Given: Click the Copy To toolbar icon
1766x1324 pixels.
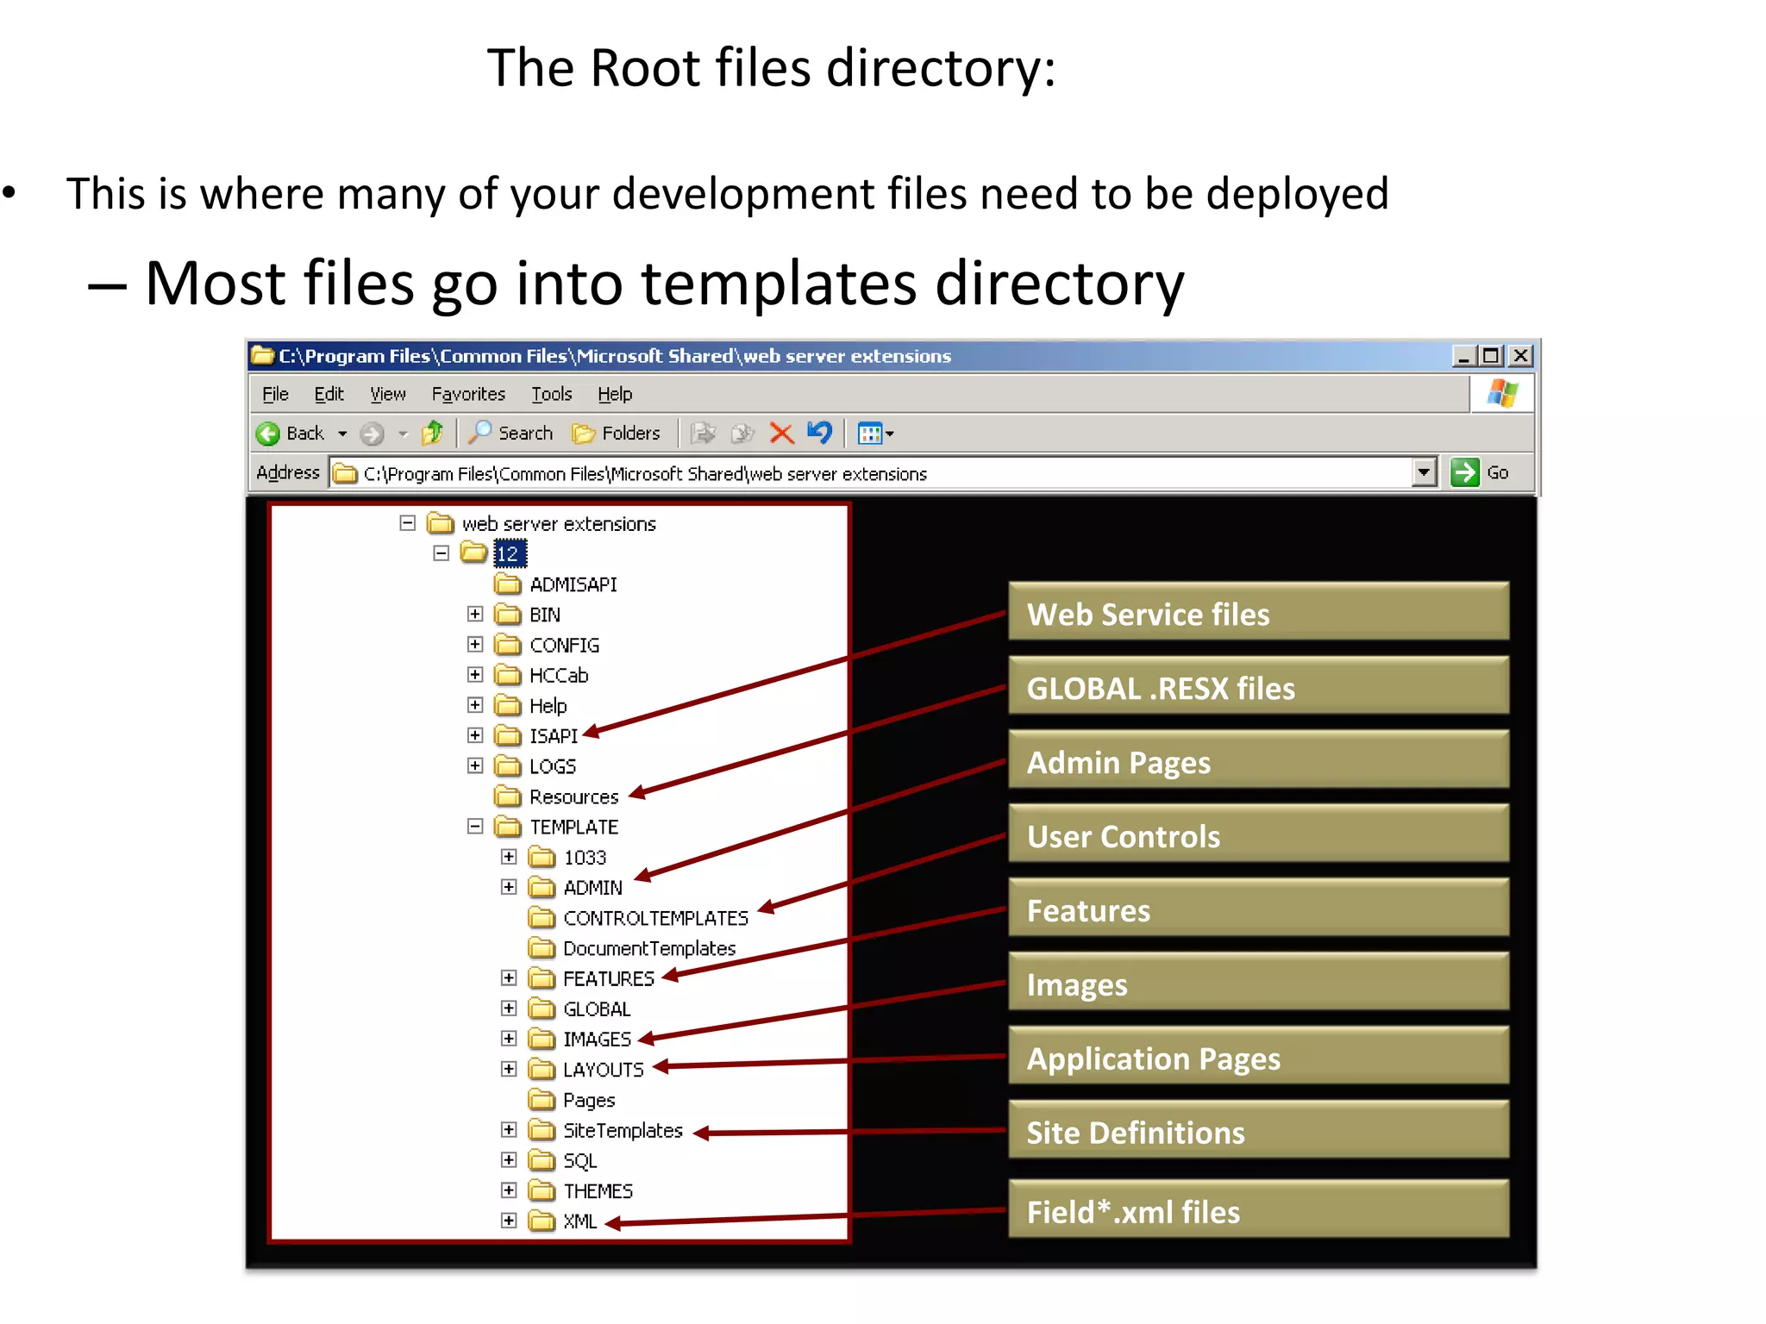Looking at the screenshot, I should [x=742, y=433].
